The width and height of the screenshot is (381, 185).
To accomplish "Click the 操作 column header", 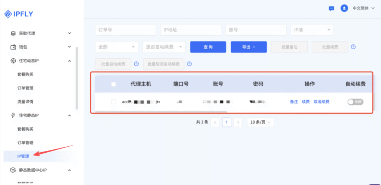I will pyautogui.click(x=310, y=84).
